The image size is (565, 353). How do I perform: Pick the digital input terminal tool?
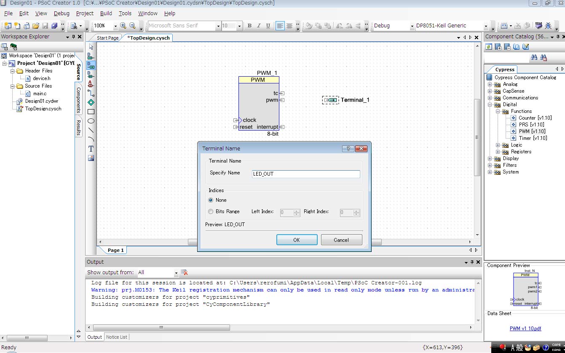[91, 56]
